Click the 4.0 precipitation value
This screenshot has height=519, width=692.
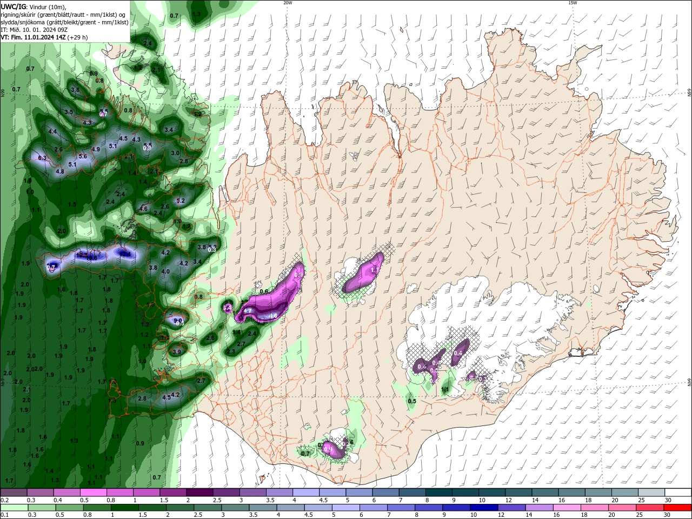tap(165, 271)
